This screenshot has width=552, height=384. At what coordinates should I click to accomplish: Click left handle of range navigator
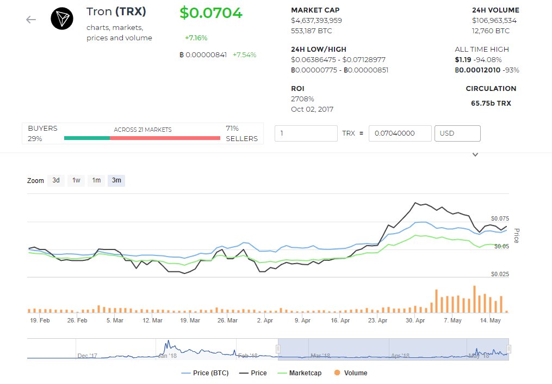click(278, 349)
